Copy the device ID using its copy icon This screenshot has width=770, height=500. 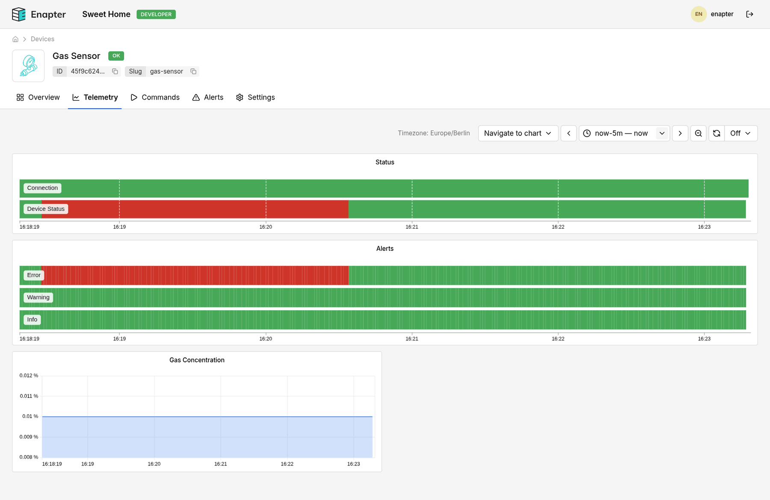[x=115, y=71]
